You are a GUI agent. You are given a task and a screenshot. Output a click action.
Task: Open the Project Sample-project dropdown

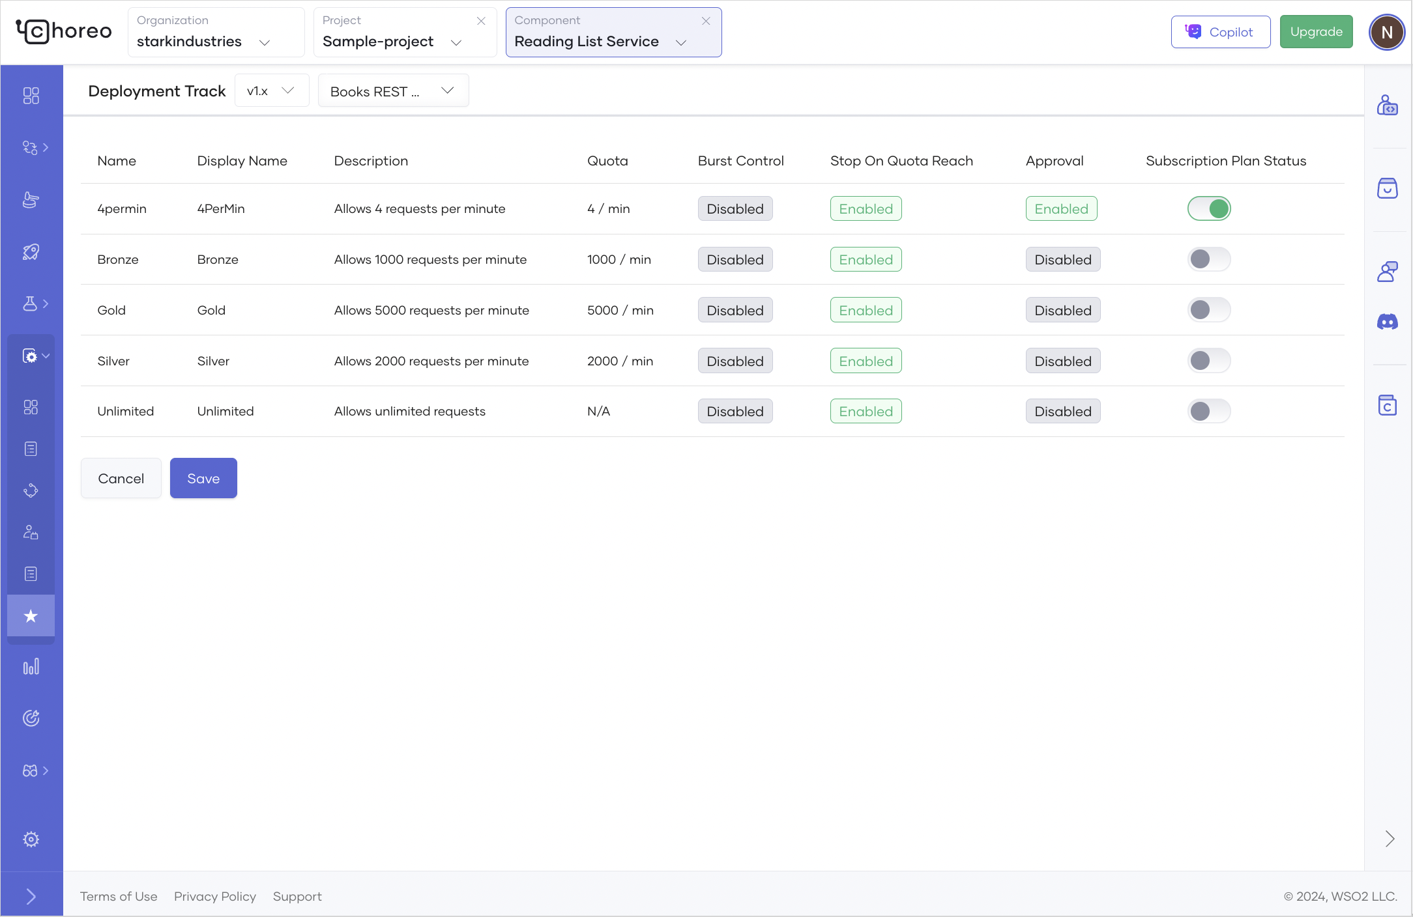tap(405, 33)
